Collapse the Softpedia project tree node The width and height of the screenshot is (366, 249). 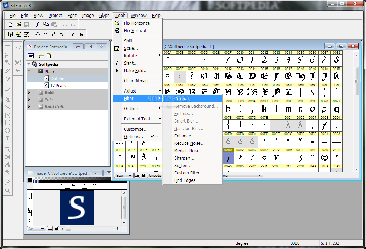coord(29,64)
